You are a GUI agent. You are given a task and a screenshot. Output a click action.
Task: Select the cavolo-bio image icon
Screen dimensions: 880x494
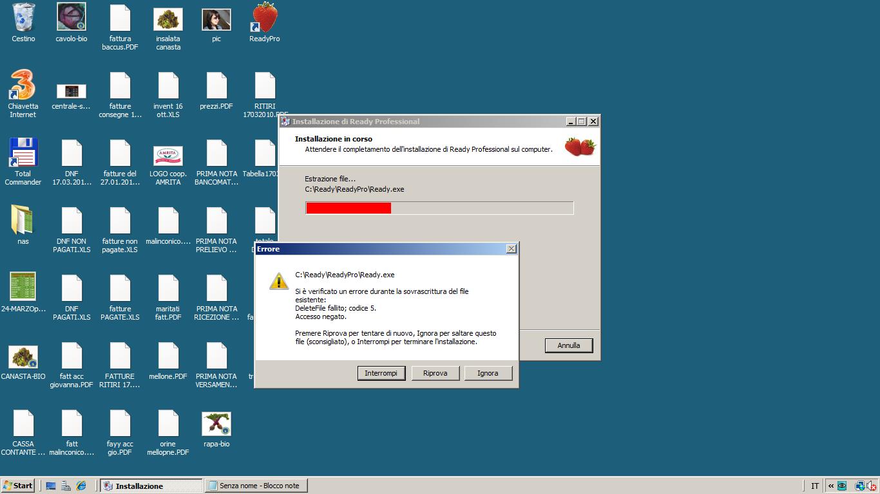72,17
